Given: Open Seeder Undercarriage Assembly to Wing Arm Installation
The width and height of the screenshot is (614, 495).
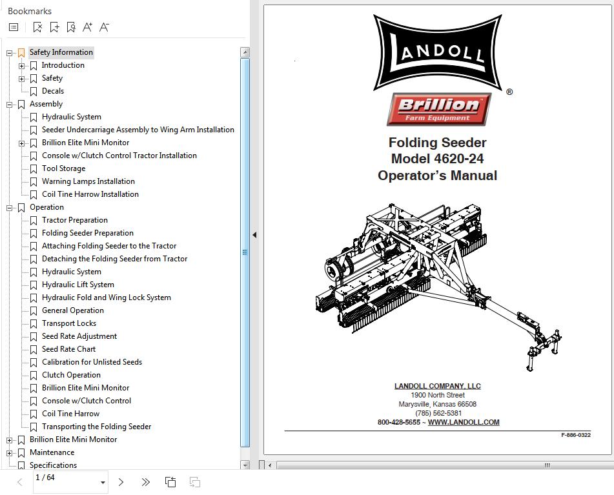Looking at the screenshot, I should point(138,130).
